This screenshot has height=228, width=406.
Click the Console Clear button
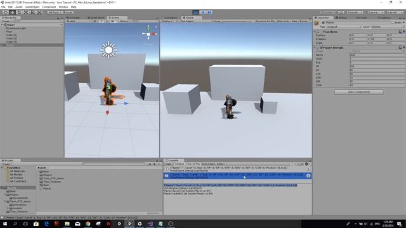tap(169, 164)
